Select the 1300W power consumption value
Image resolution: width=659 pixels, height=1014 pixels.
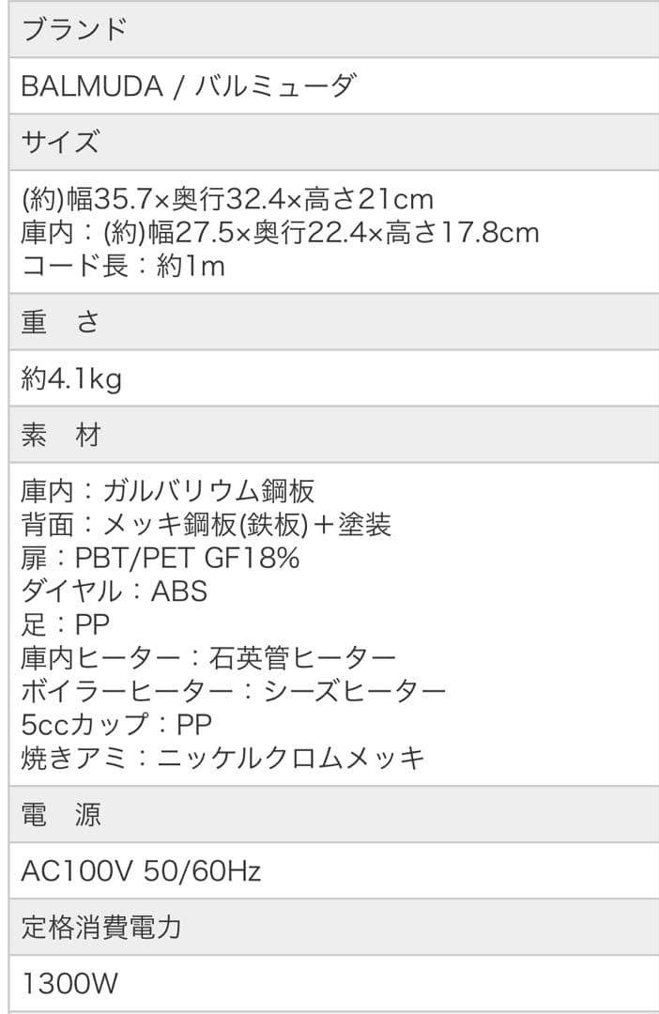[69, 984]
